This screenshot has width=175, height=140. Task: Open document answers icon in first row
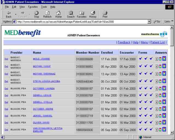156,59
